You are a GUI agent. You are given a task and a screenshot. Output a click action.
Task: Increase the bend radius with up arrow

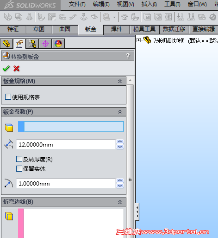pyautogui.click(x=120, y=180)
